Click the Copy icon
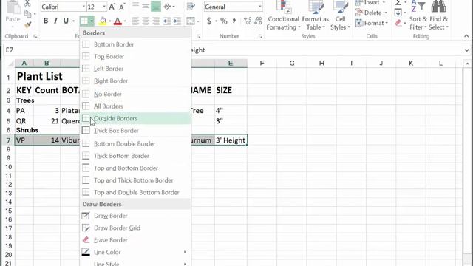The width and height of the screenshot is (473, 266). pyautogui.click(x=28, y=13)
